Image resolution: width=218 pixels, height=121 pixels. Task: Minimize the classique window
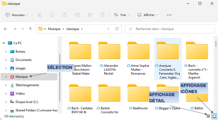point(188,3)
